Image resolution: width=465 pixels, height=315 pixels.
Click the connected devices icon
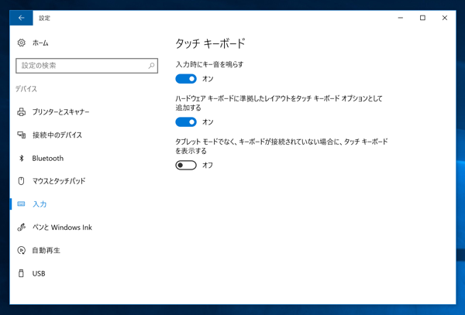pyautogui.click(x=22, y=135)
